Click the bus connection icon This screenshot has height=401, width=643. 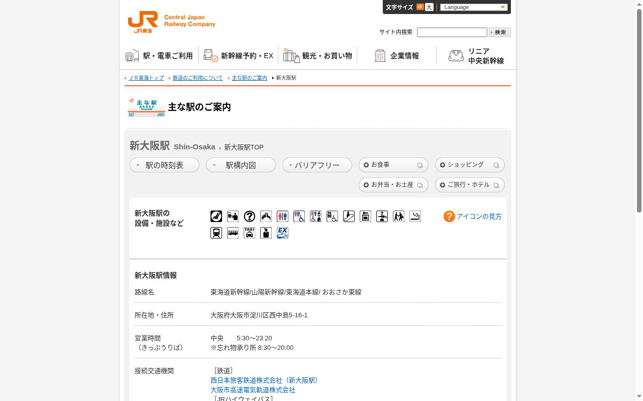[x=233, y=233]
